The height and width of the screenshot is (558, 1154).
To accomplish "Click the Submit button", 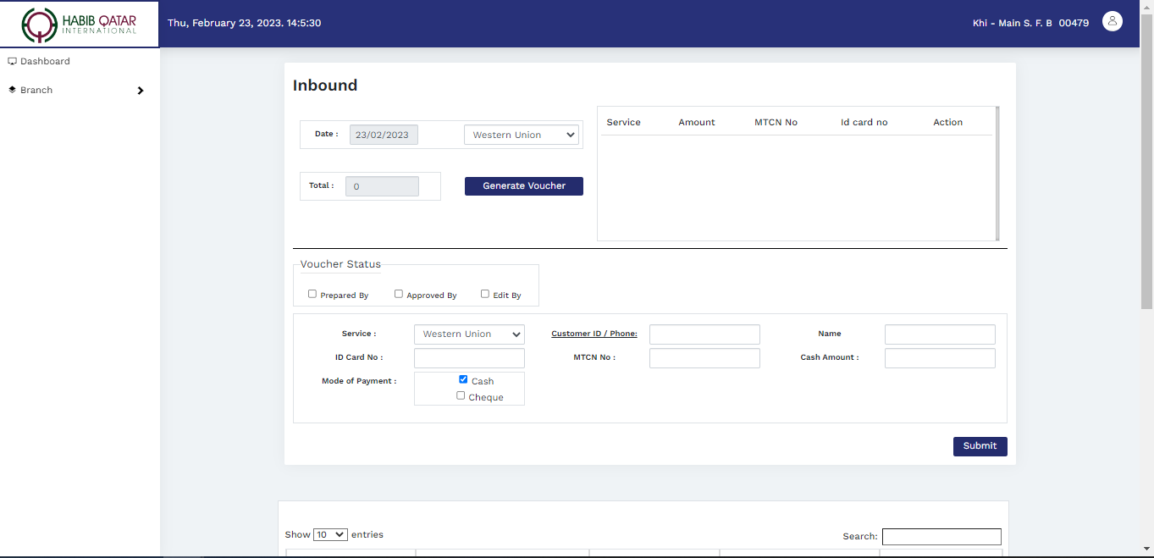I will point(980,446).
